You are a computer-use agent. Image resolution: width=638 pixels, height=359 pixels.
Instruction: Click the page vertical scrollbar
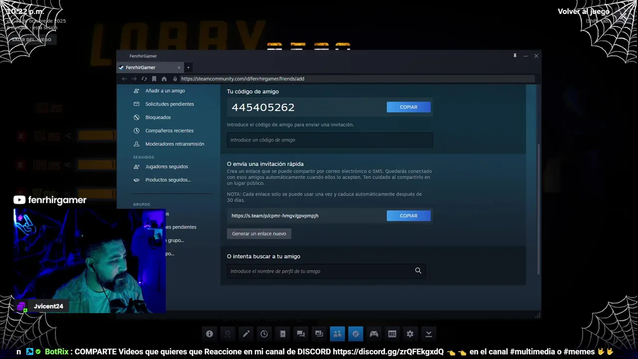point(538,209)
